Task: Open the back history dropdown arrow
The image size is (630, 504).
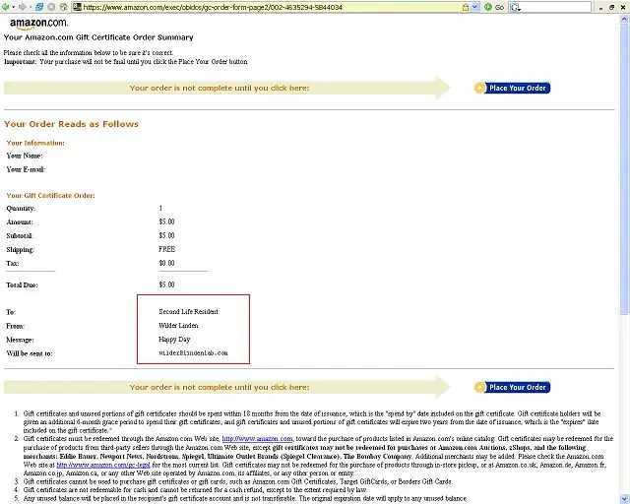Action: tap(13, 7)
